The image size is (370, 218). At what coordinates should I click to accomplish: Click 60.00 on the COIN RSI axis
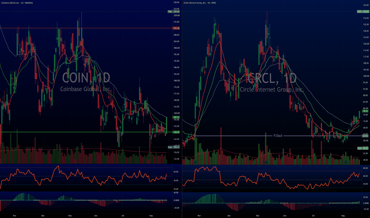click(176, 172)
